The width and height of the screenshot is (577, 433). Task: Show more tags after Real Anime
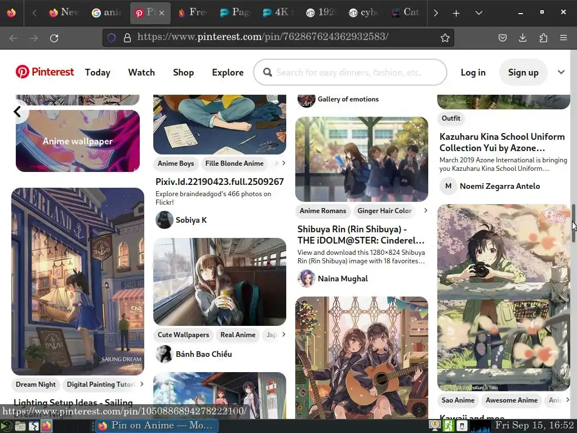283,334
